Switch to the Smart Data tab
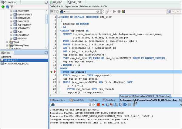The width and height of the screenshot is (182, 129). 77,100
